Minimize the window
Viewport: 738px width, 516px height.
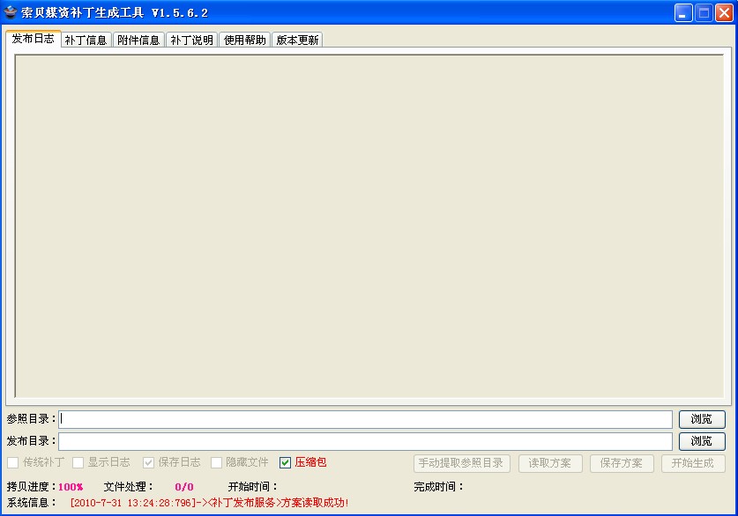pyautogui.click(x=683, y=12)
